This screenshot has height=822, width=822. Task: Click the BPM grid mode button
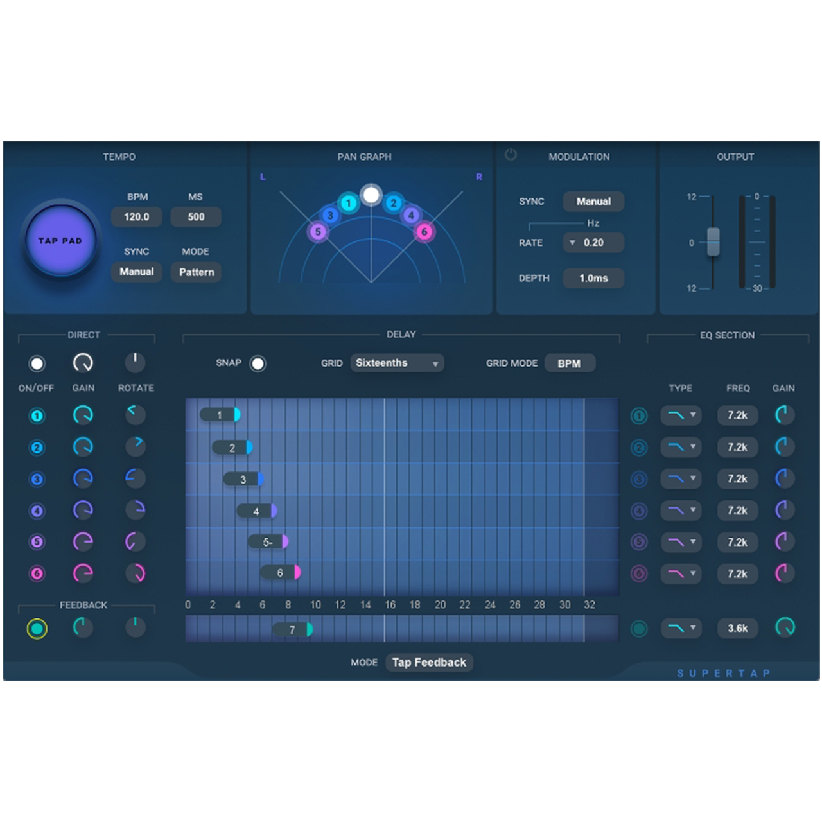569,363
